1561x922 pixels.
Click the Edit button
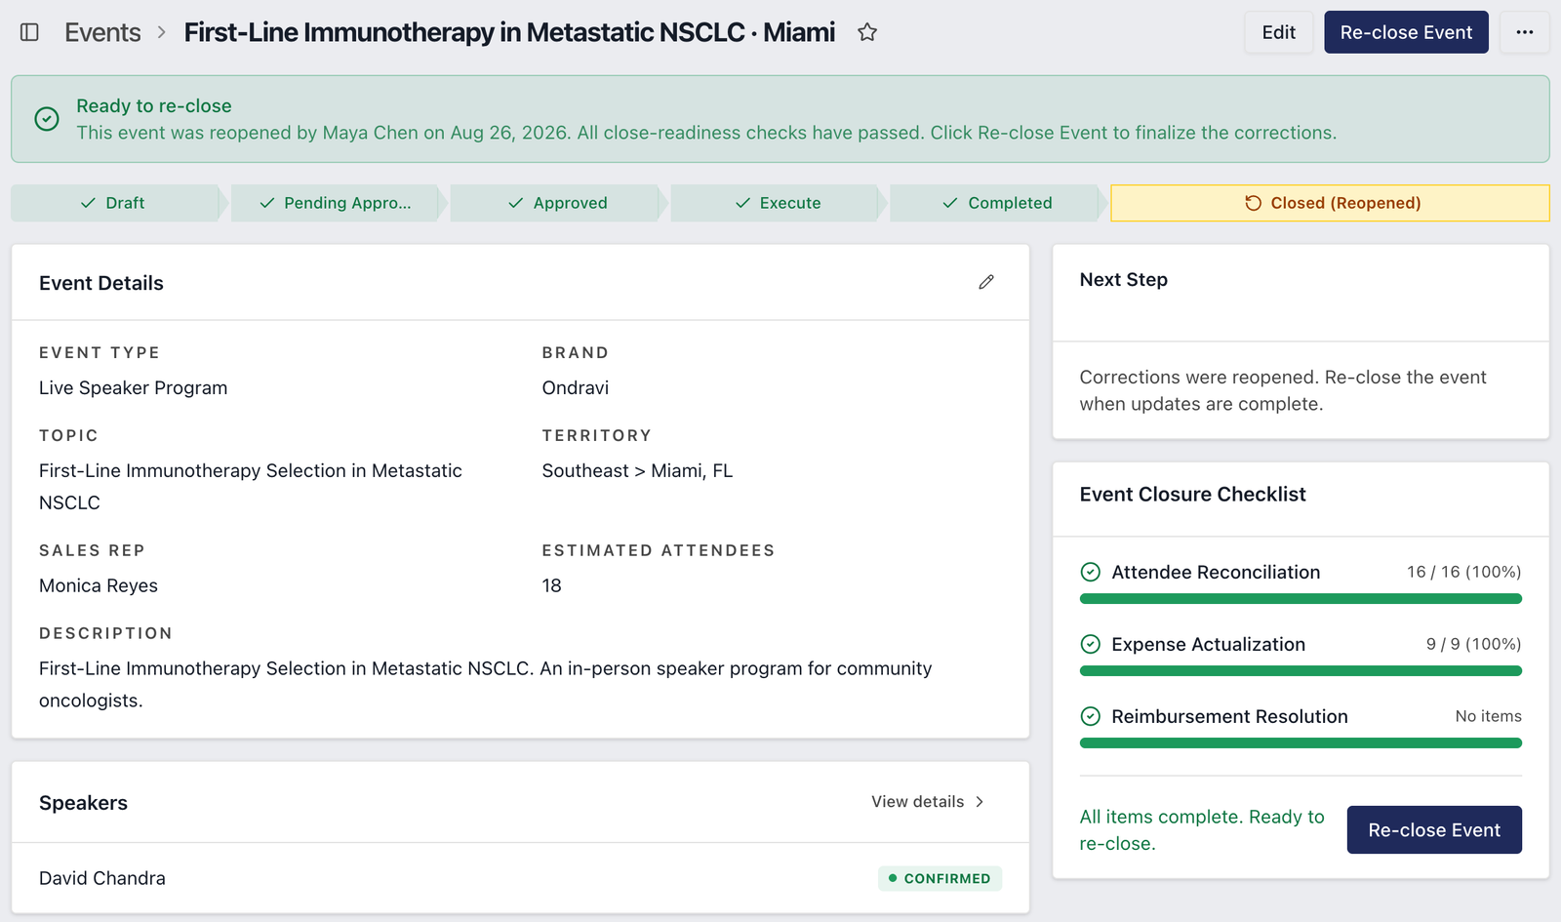[x=1279, y=32]
